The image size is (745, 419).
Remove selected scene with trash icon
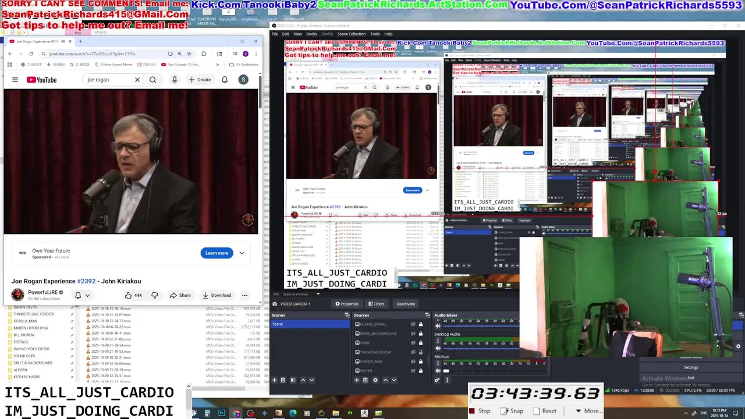tap(283, 380)
